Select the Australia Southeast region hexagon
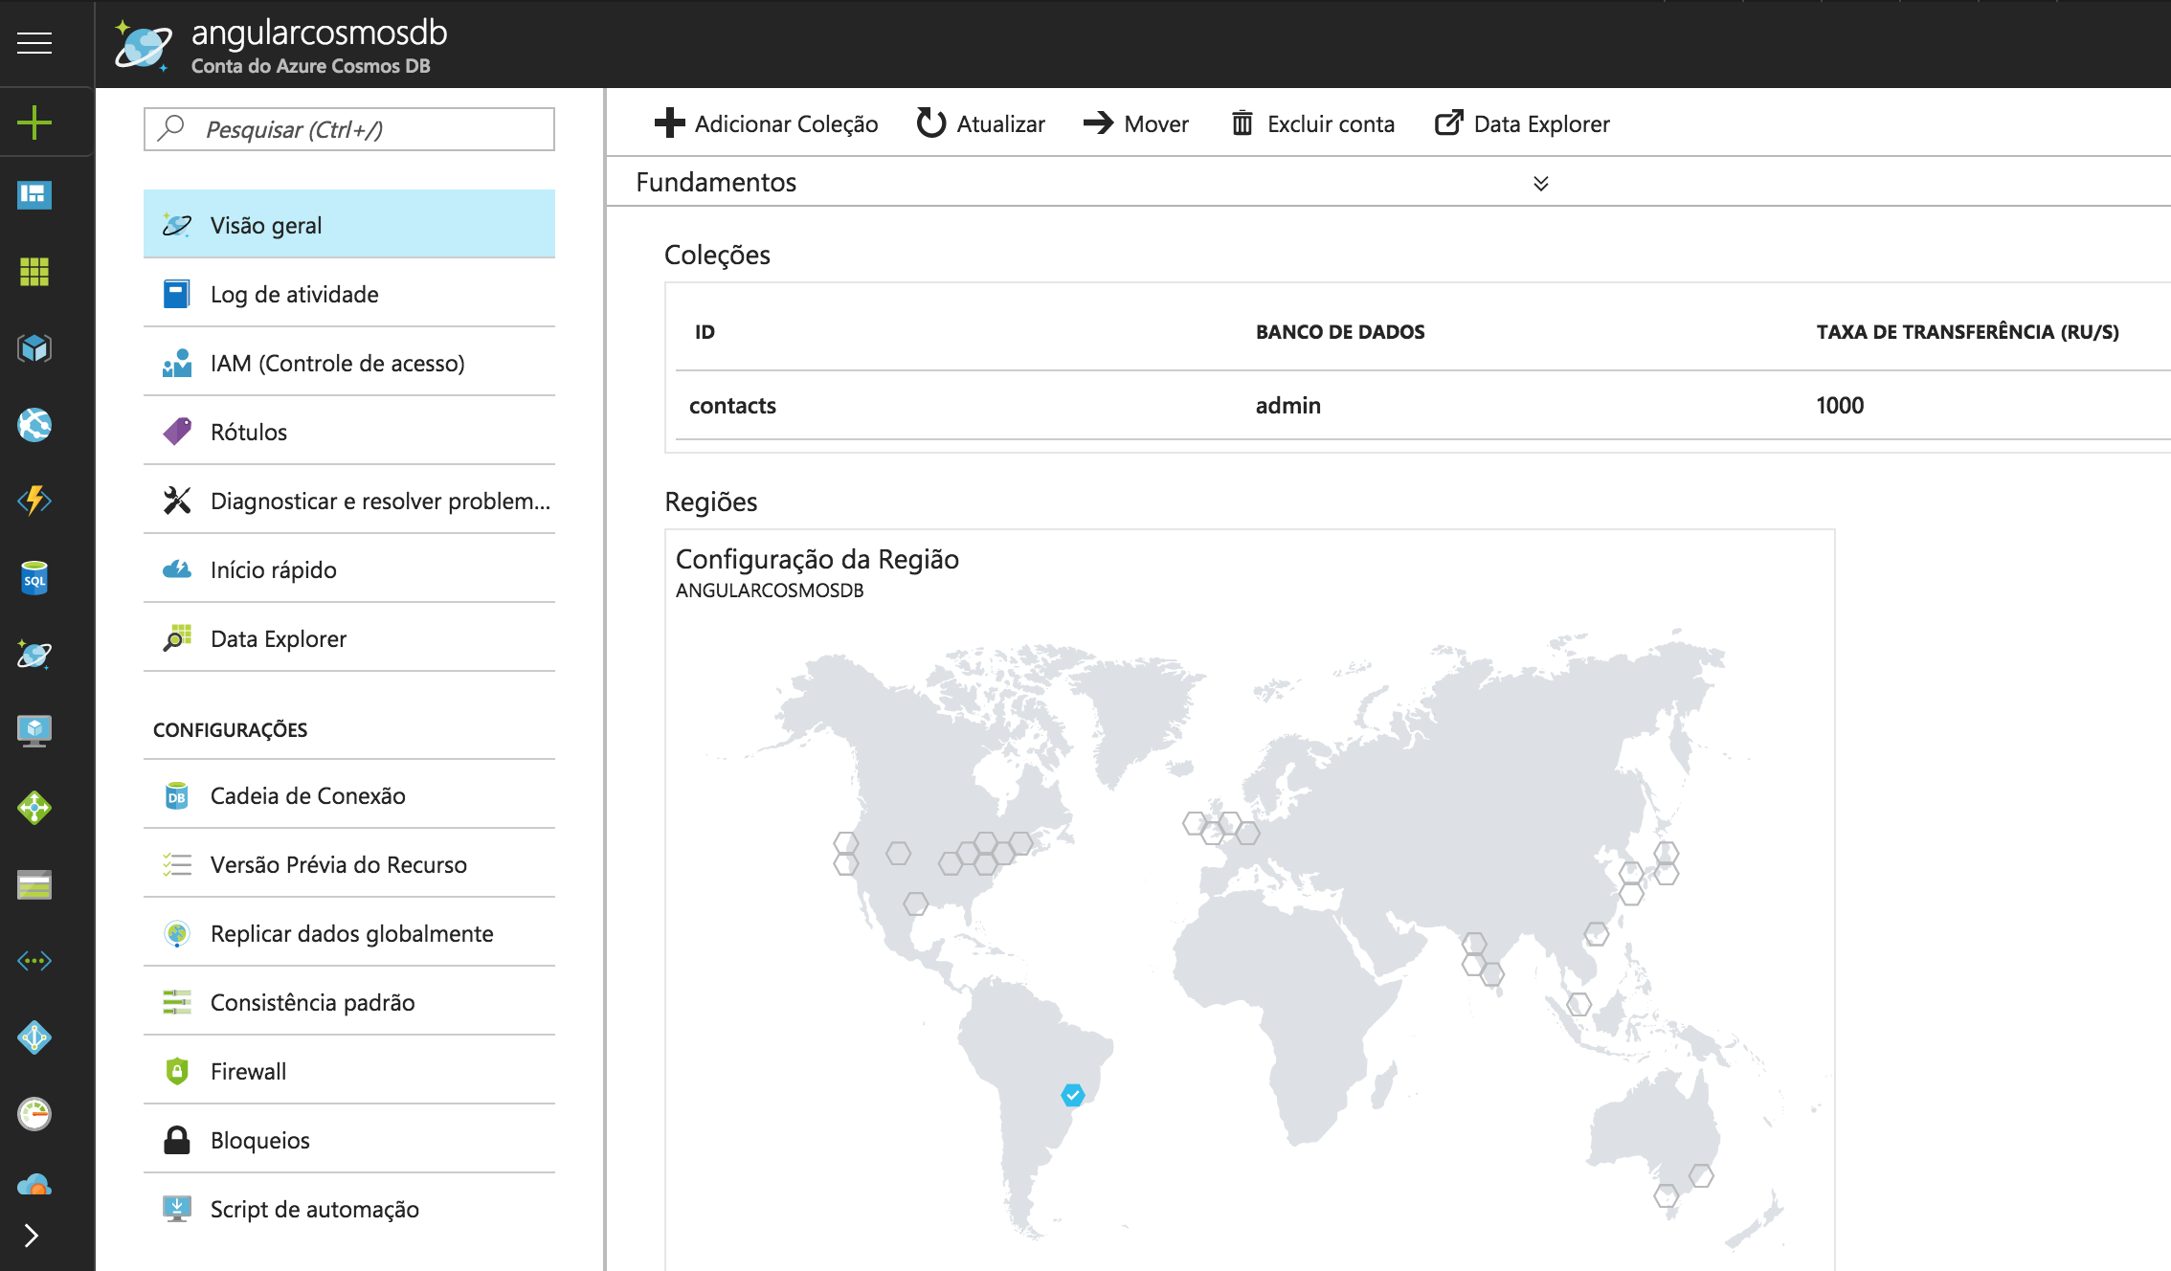2171x1271 pixels. 1667,1195
